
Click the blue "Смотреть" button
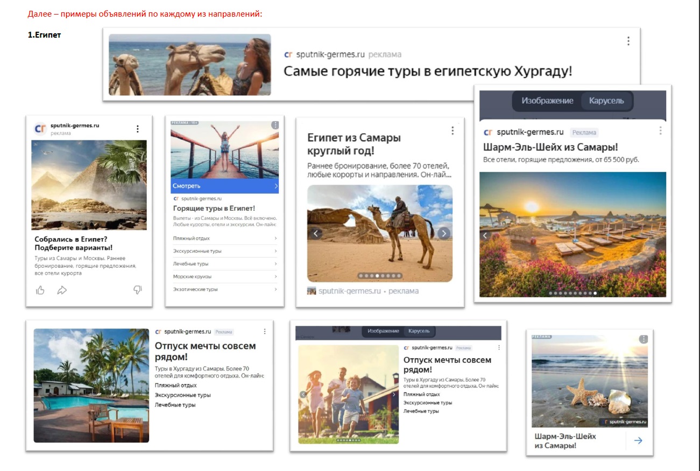[x=225, y=186]
